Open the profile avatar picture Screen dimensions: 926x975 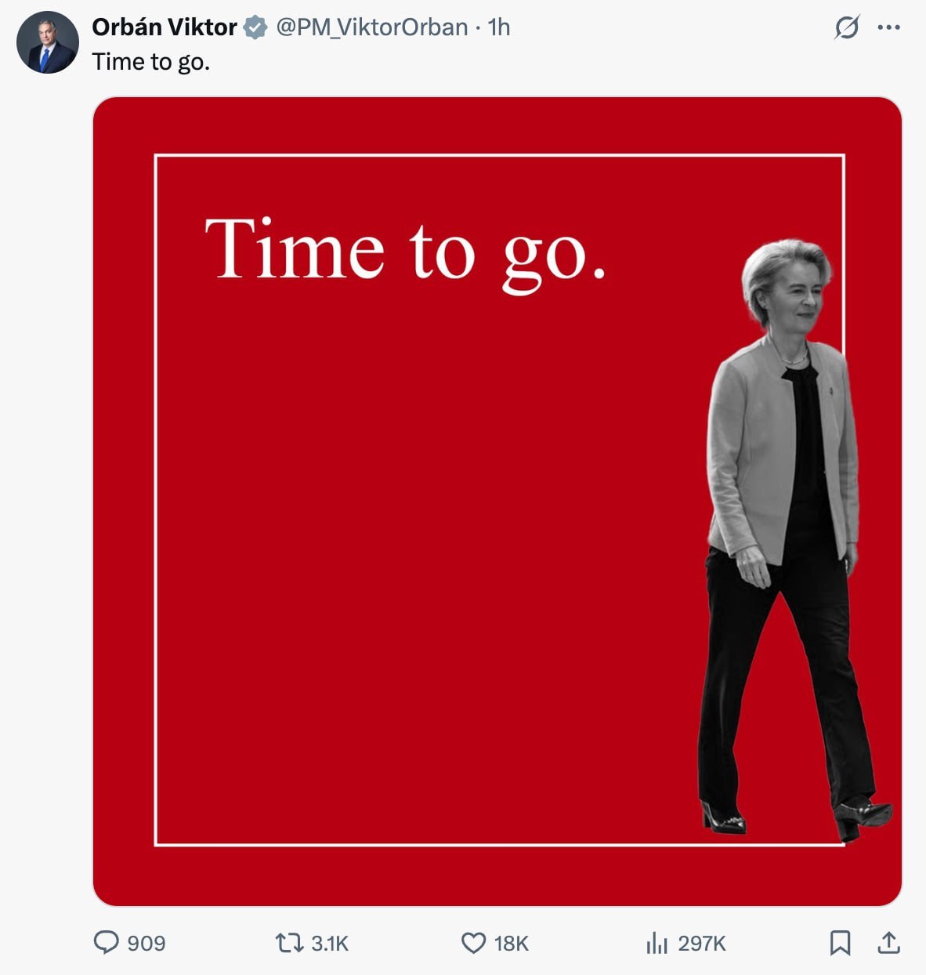click(x=47, y=42)
